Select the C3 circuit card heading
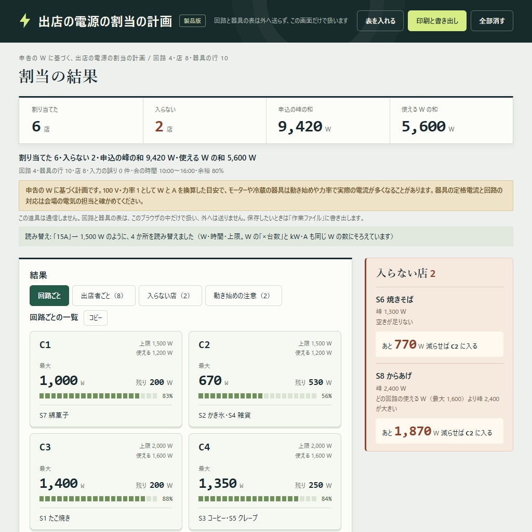532x532 pixels. click(45, 447)
